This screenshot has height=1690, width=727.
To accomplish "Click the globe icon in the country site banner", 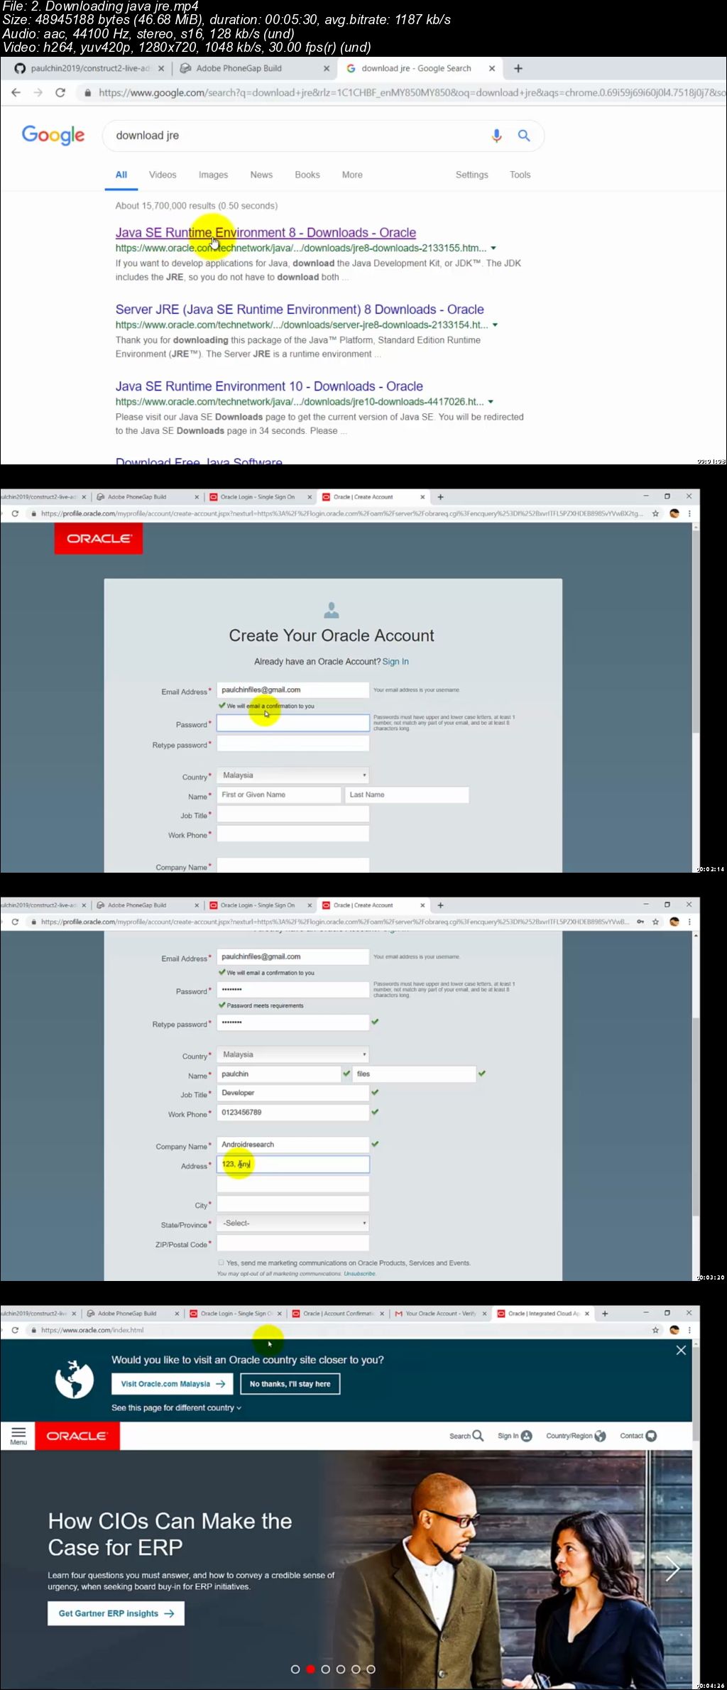I will pos(75,1379).
